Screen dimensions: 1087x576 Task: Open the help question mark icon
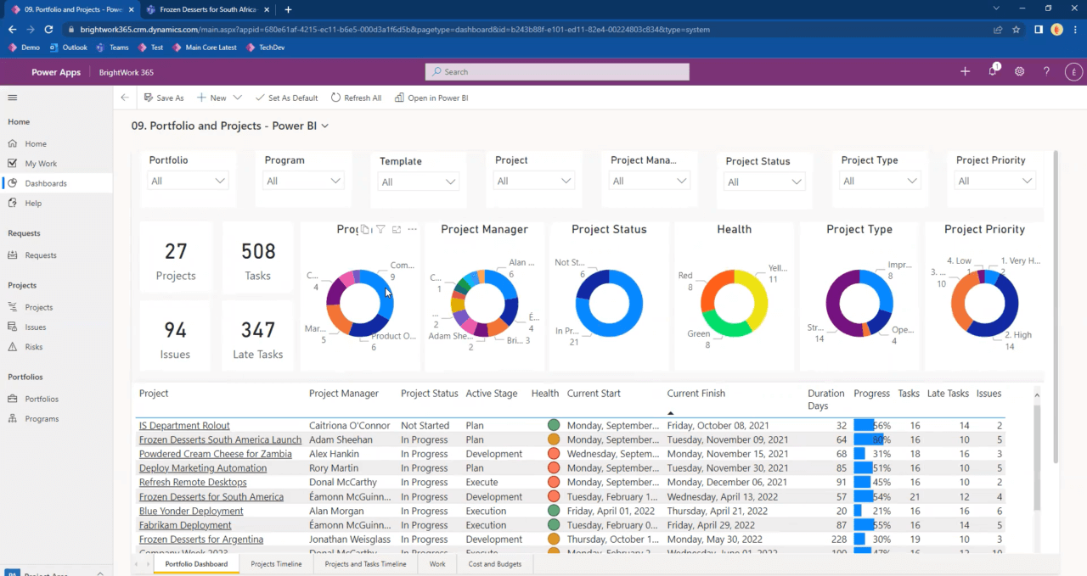pos(1046,72)
